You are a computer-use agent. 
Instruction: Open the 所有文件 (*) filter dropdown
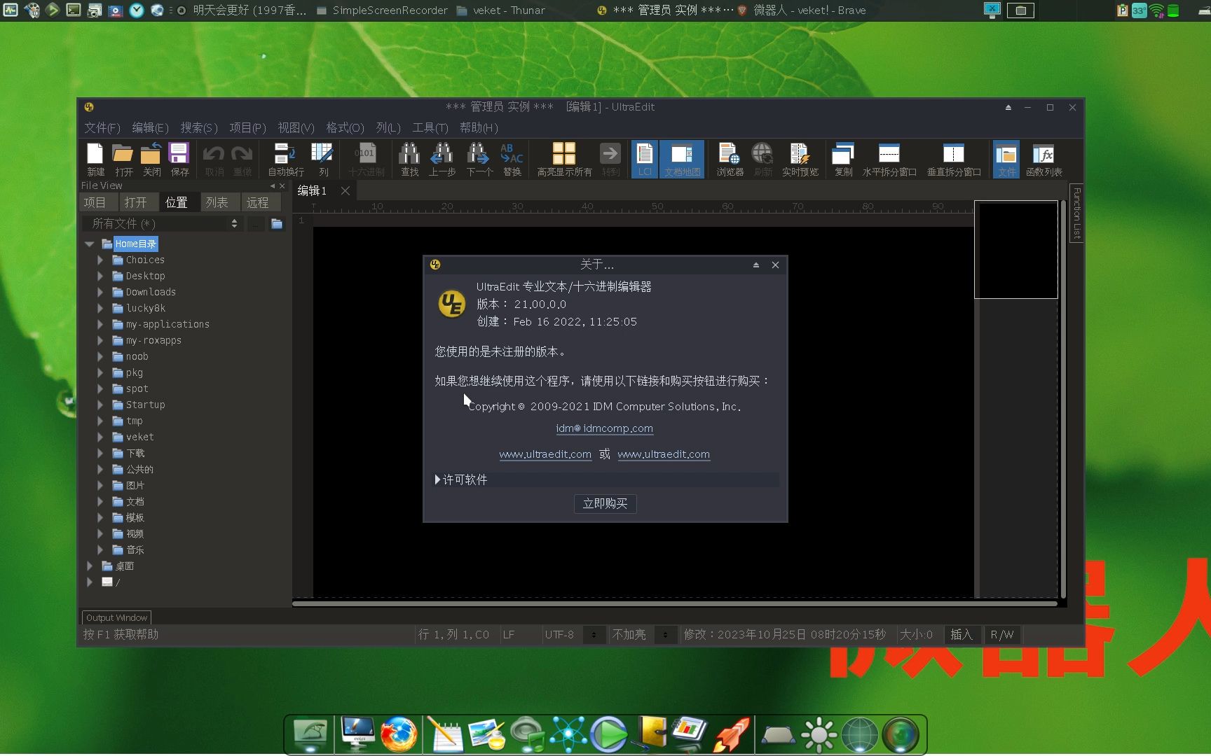click(x=163, y=223)
